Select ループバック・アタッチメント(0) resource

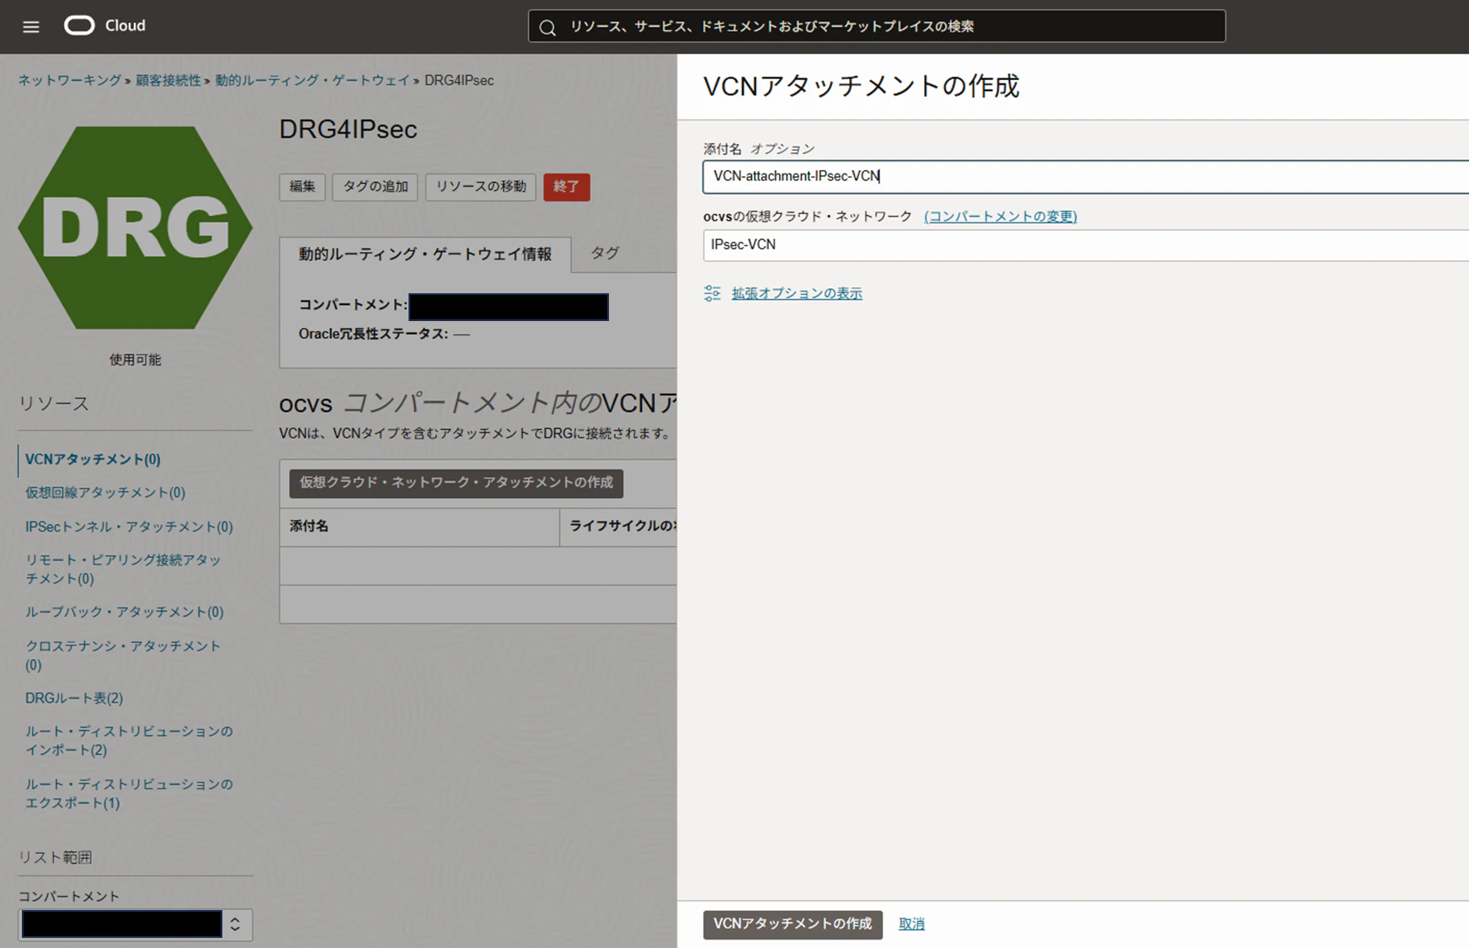pyautogui.click(x=125, y=613)
